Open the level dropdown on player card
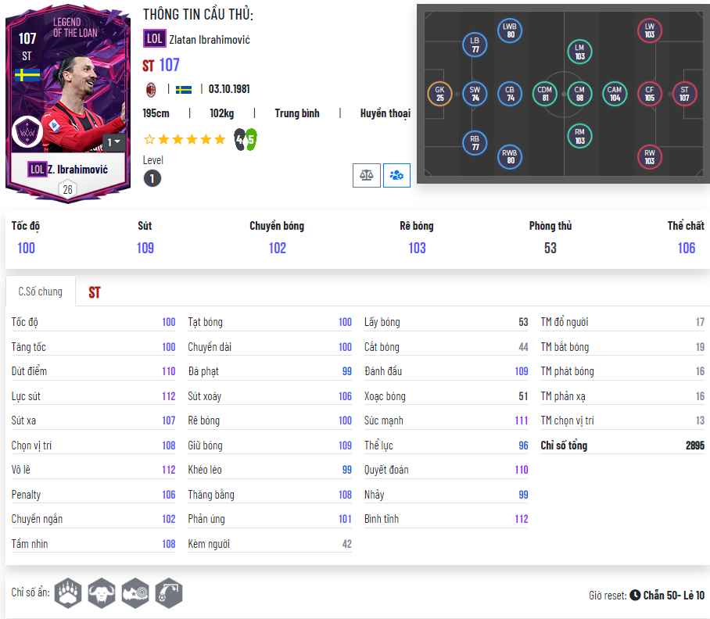 tap(113, 142)
